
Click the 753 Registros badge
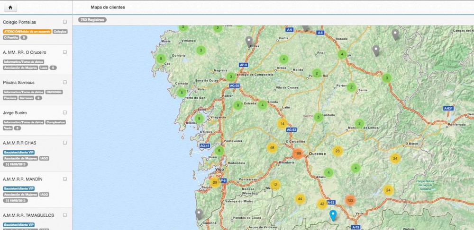click(92, 20)
